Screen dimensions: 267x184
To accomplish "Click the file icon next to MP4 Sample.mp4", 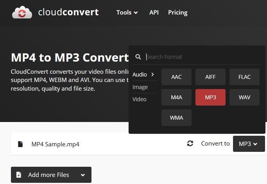I will pyautogui.click(x=20, y=144).
